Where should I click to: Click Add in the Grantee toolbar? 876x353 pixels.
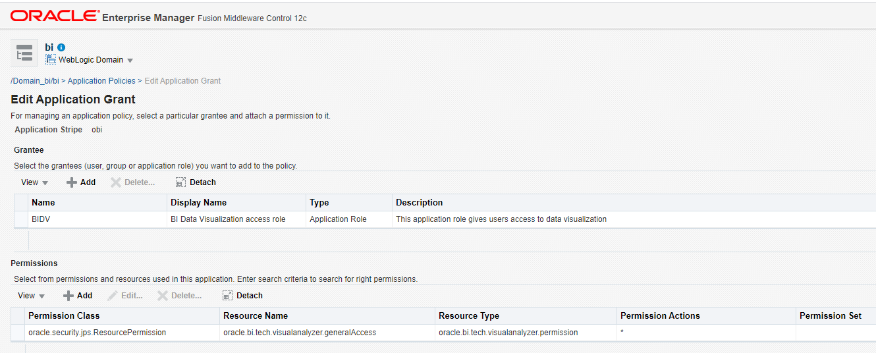tap(81, 182)
